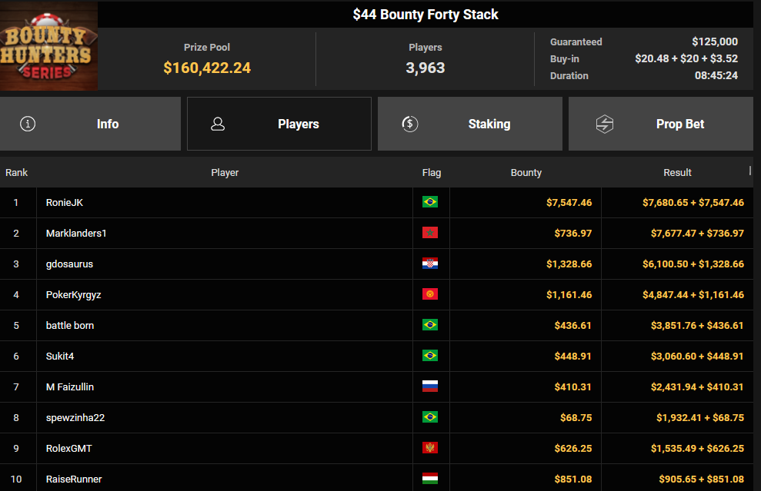This screenshot has width=761, height=491.
Task: Click result $3,851.76 + $436.61
Action: (x=697, y=325)
